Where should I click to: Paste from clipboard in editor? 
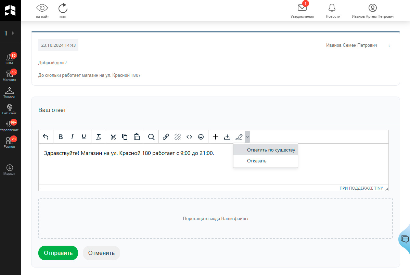(137, 137)
